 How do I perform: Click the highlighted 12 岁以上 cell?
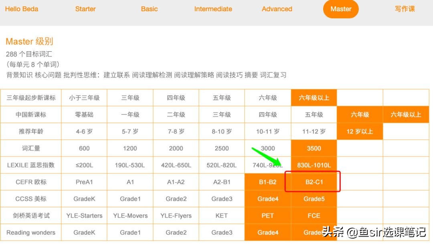point(360,131)
